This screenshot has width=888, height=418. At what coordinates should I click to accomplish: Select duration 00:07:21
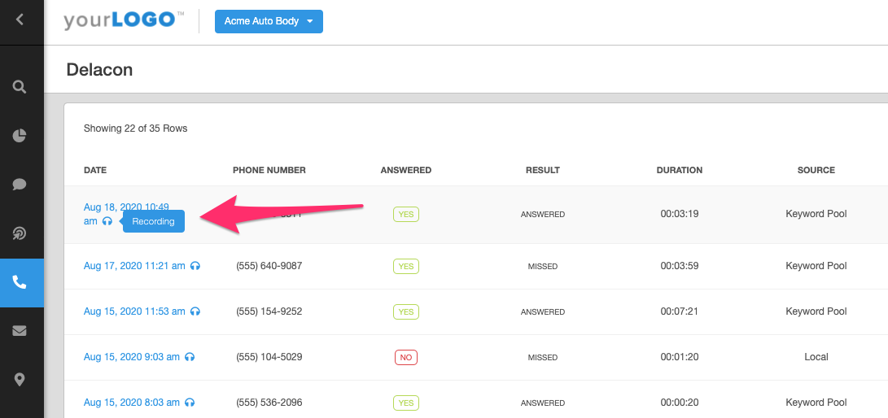(x=680, y=311)
